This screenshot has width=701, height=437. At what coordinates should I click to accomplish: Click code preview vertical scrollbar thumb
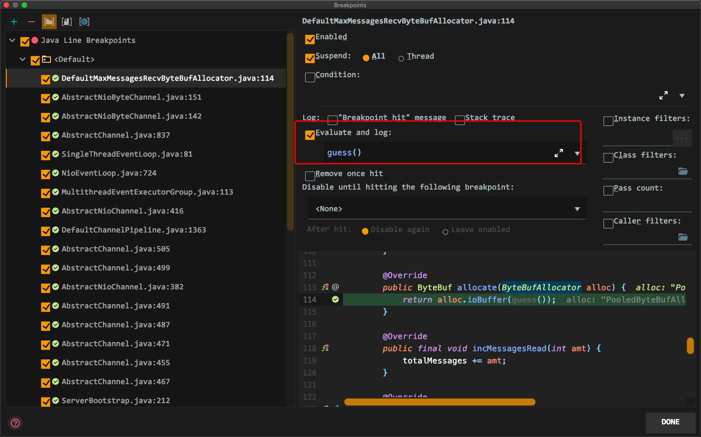690,346
